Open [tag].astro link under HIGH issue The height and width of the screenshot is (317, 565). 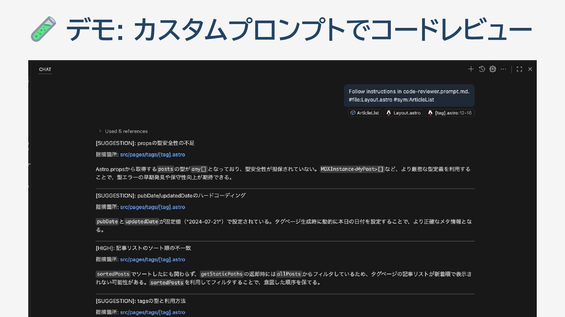click(152, 259)
